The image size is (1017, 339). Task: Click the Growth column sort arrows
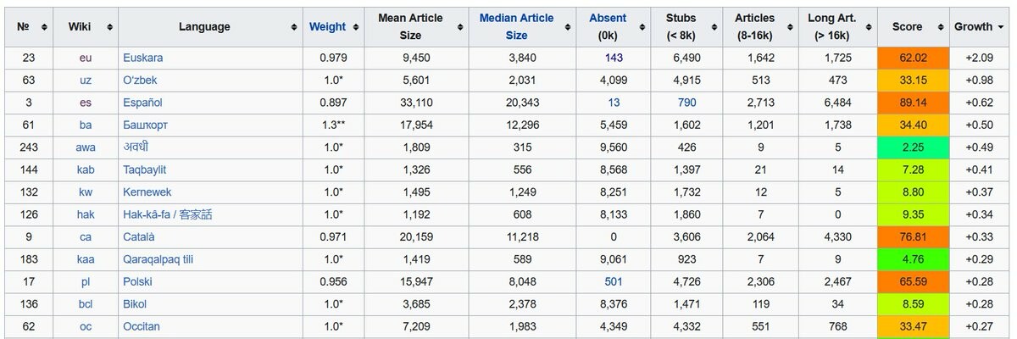1000,27
